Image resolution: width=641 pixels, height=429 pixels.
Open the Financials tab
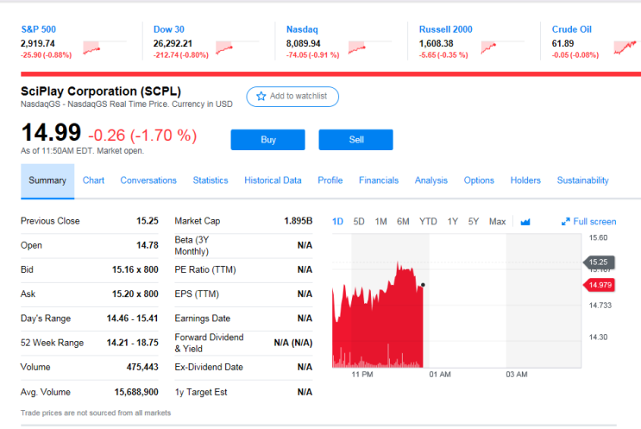point(379,180)
